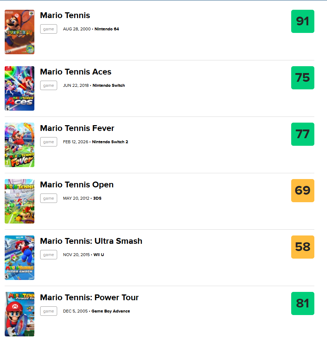Click the Mario Tennis: Ultra Smash cover

20,258
